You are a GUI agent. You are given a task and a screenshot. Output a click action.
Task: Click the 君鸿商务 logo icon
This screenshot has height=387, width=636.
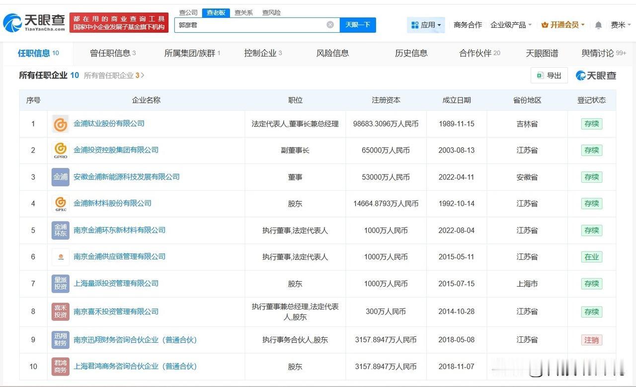(x=61, y=367)
